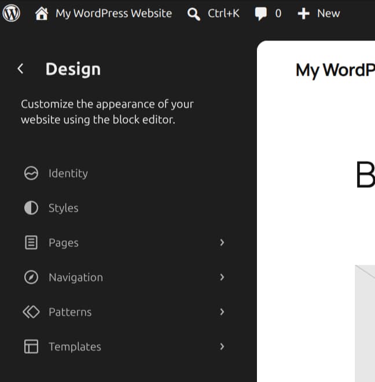Open the WordPress logo menu
This screenshot has height=382, width=375.
(11, 13)
